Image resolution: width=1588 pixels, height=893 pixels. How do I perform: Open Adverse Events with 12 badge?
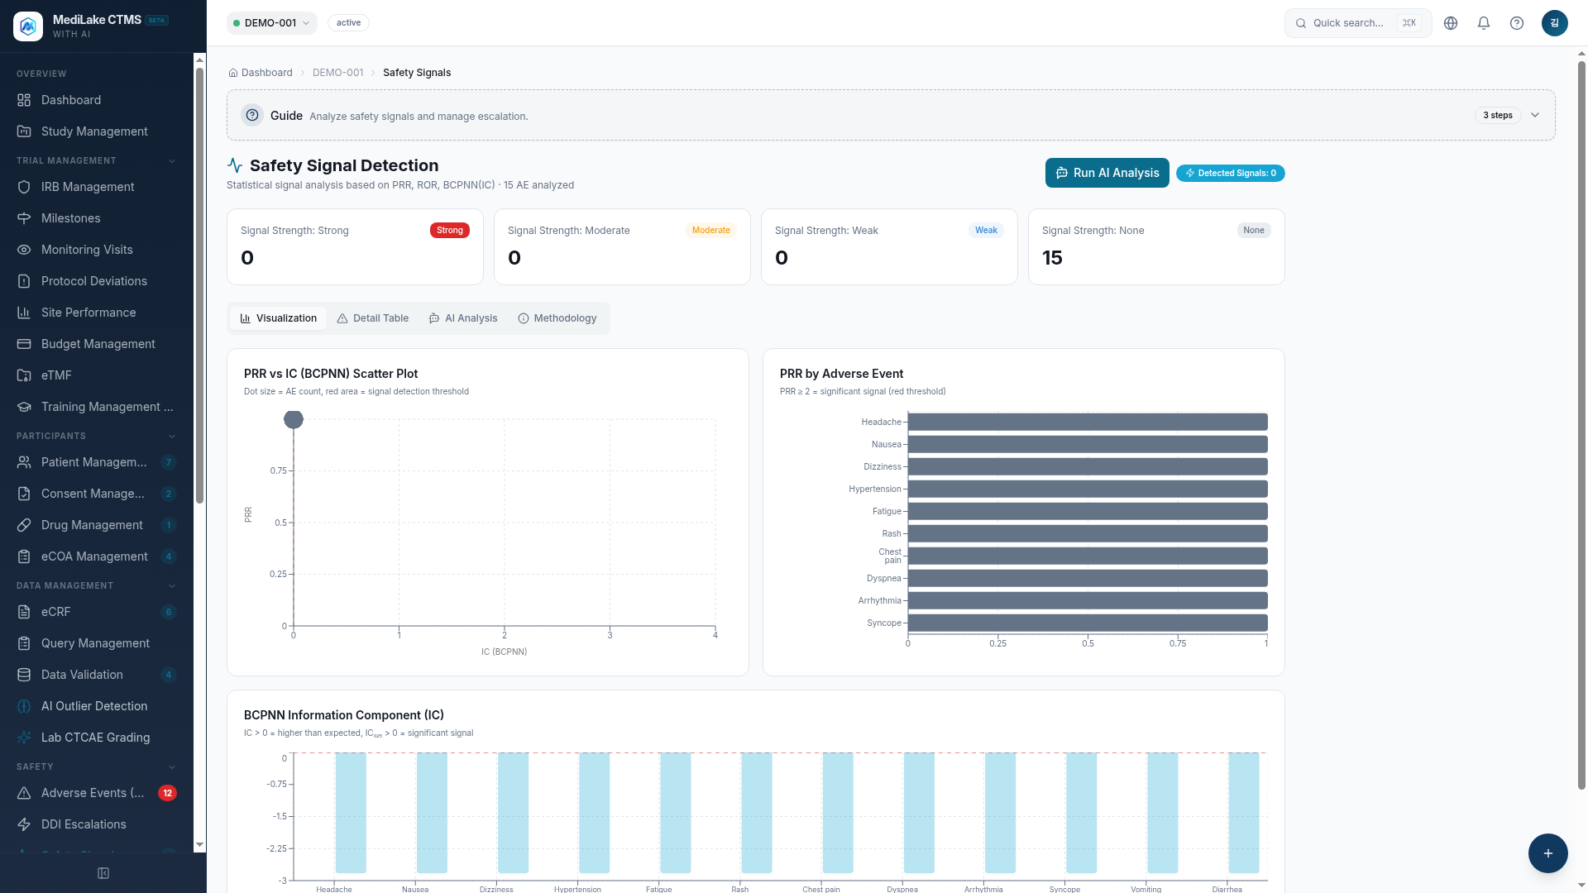click(x=97, y=793)
